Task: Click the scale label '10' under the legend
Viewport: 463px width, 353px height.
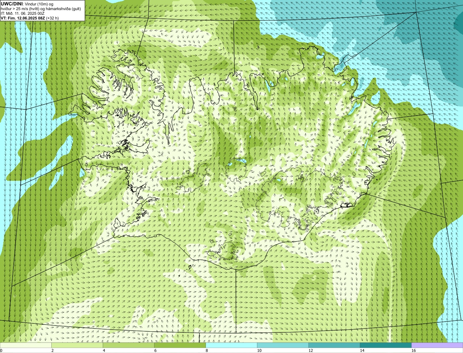Action: pos(259,350)
